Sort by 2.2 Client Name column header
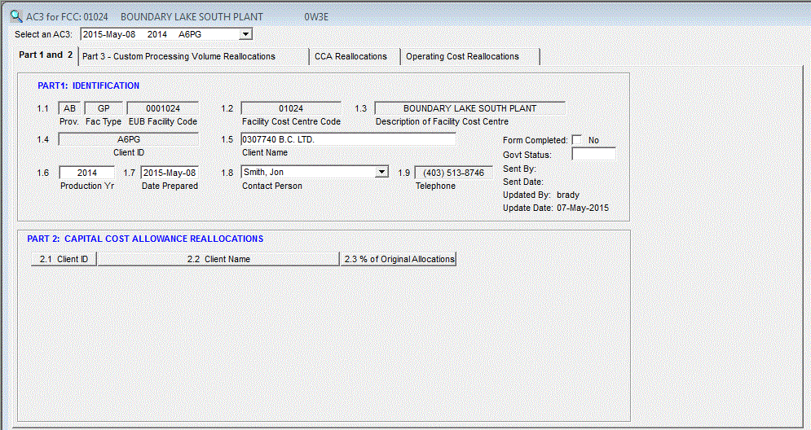Image resolution: width=811 pixels, height=430 pixels. (218, 259)
